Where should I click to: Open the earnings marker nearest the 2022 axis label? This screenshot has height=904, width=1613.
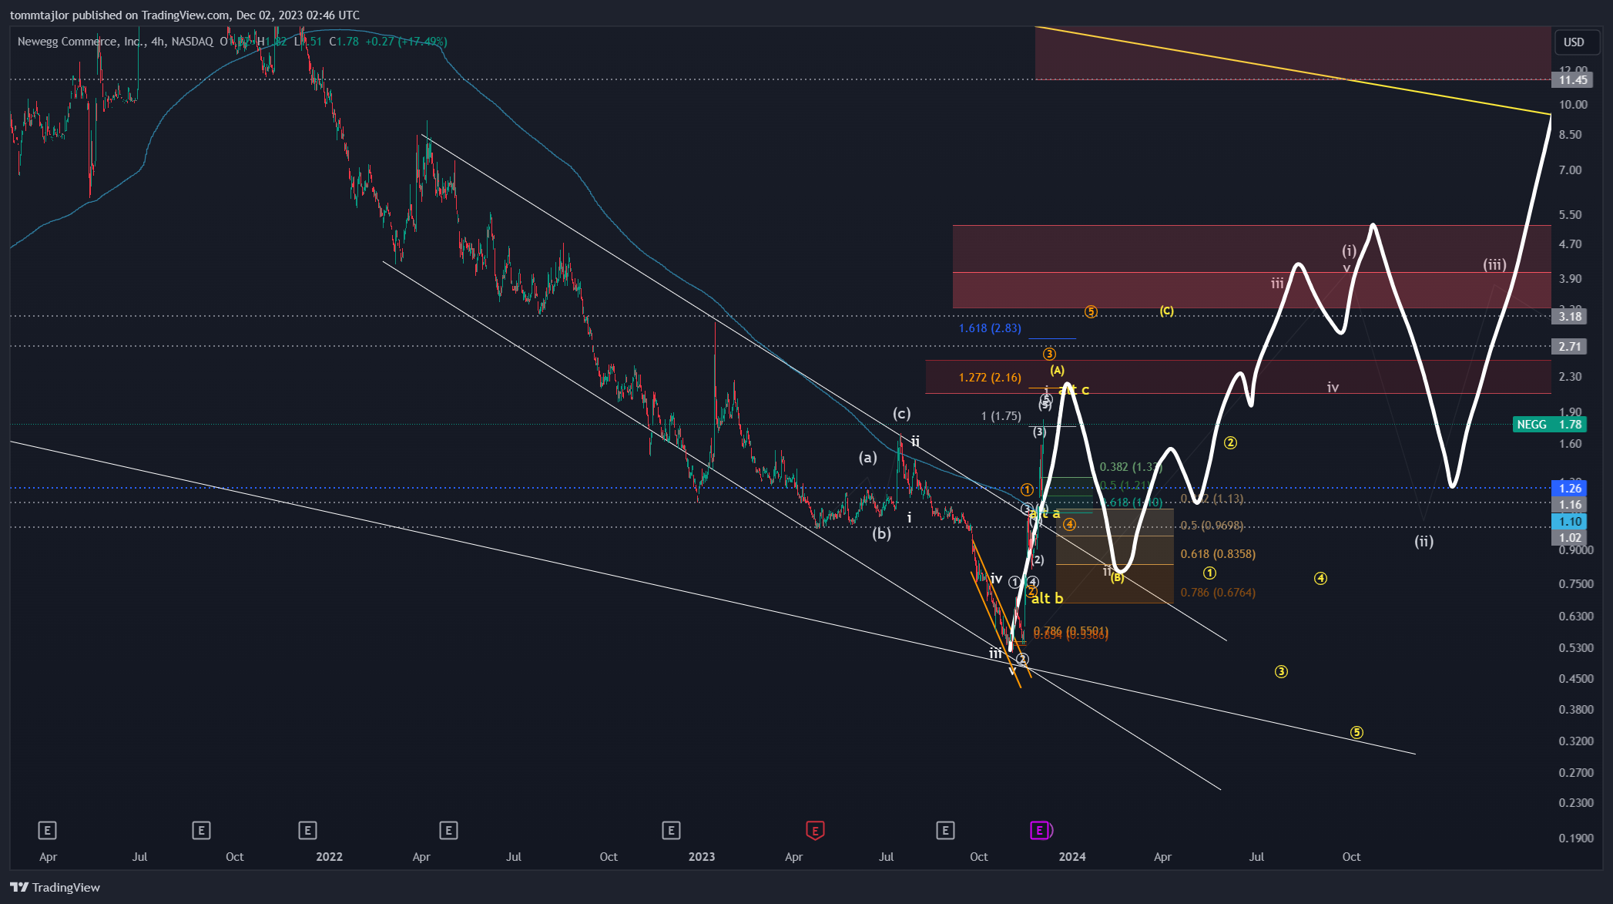[307, 830]
